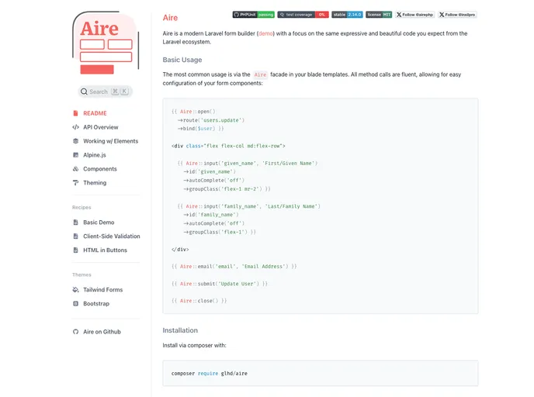Click the Tailwind Forms paint bucket icon
This screenshot has width=534, height=397.
(x=75, y=290)
